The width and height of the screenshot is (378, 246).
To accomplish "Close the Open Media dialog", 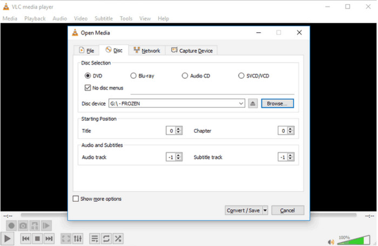I will pos(299,32).
